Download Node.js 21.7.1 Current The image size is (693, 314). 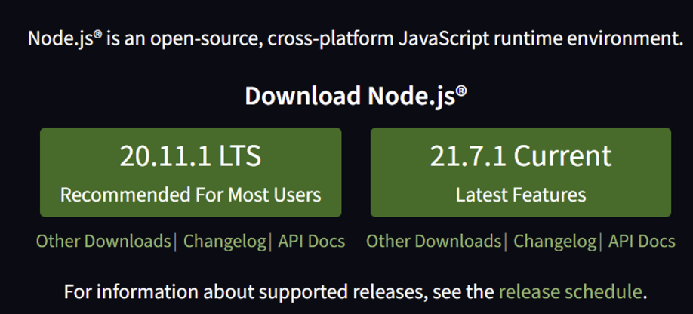click(521, 172)
